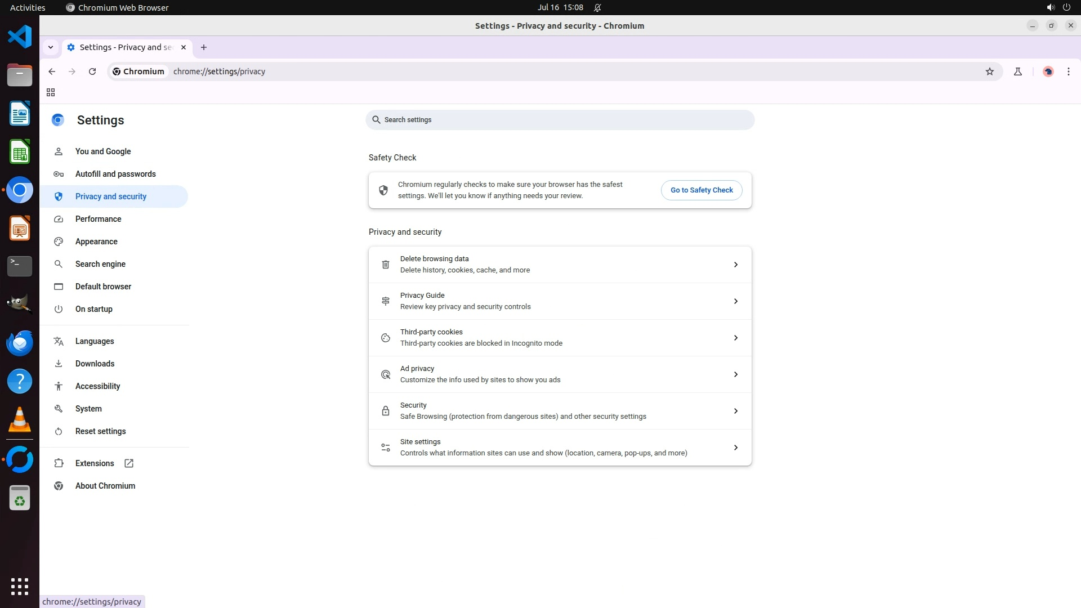Screen dimensions: 1081x608
Task: Select Appearance in settings sidebar
Action: pos(96,242)
